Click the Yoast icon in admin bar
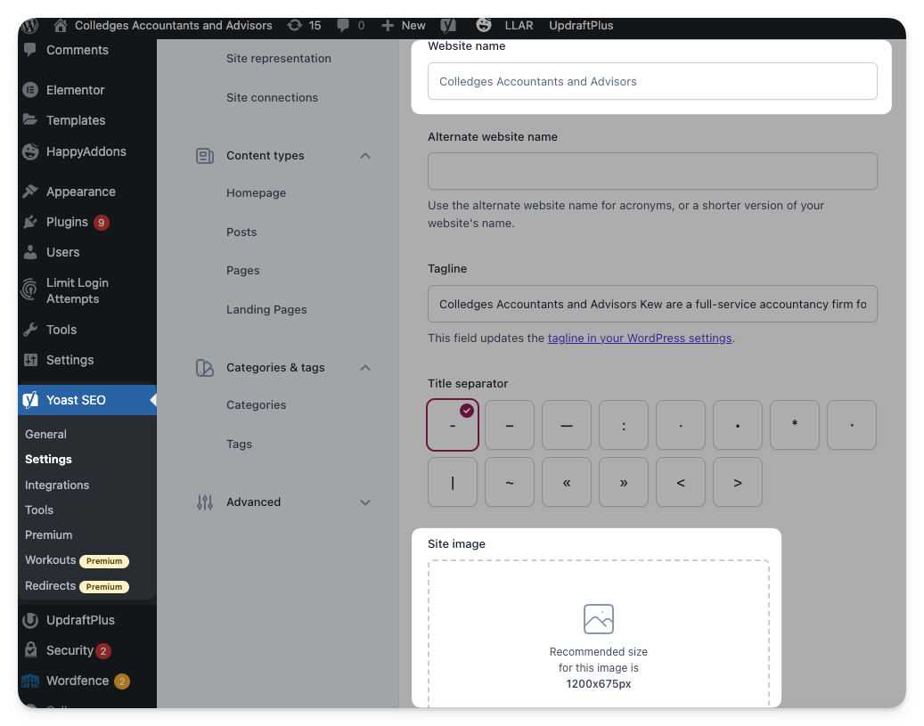Image resolution: width=924 pixels, height=726 pixels. [448, 25]
